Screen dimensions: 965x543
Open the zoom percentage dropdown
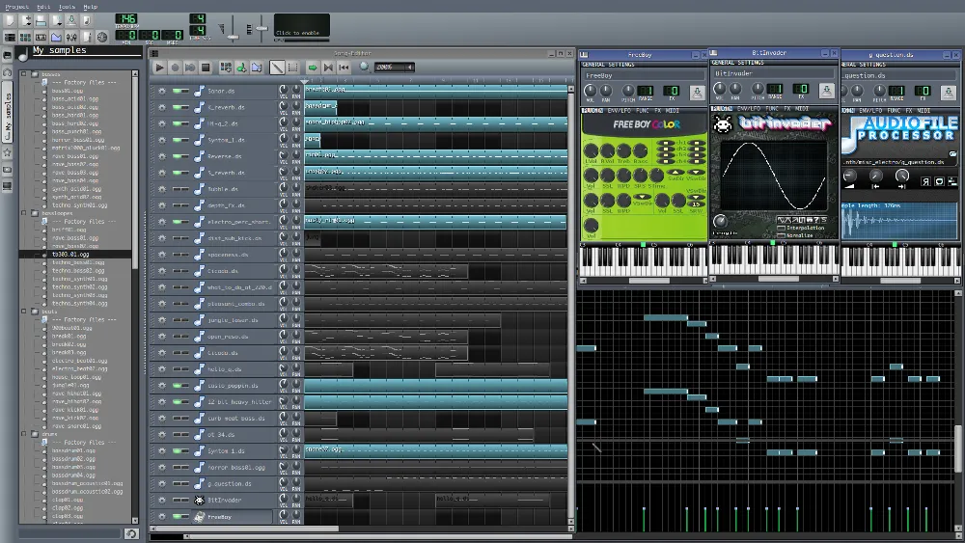[395, 67]
